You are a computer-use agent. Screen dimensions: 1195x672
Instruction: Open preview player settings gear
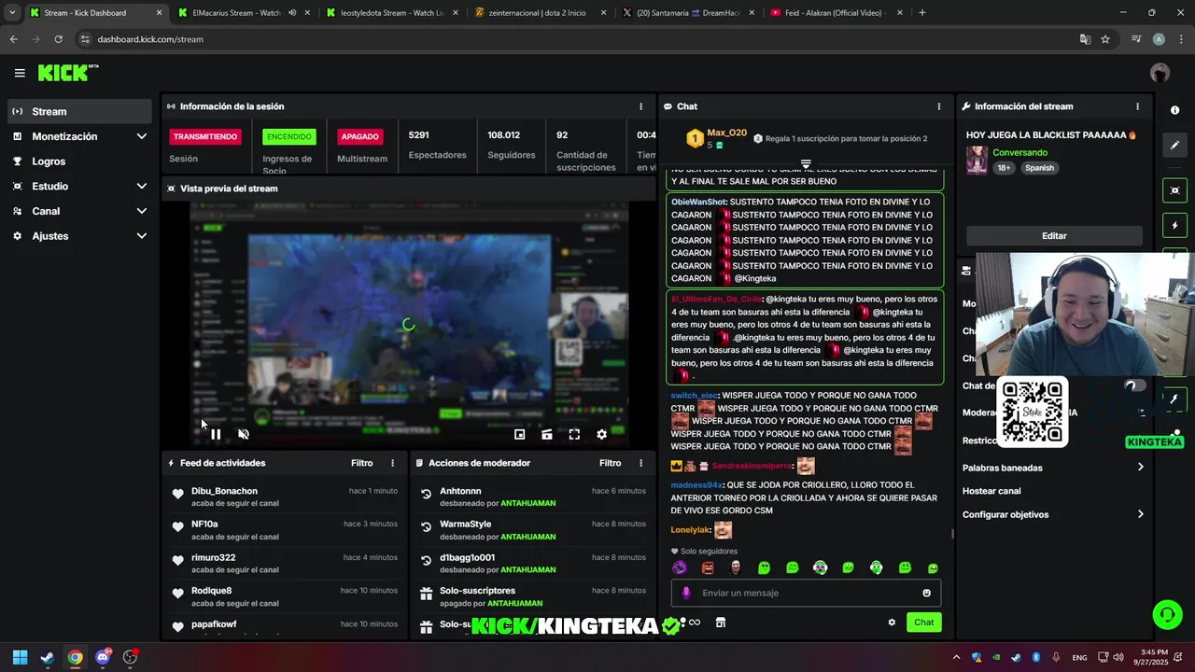click(x=601, y=434)
